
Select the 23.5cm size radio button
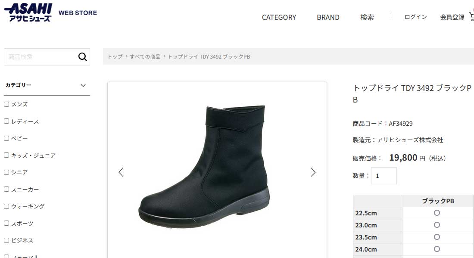(x=437, y=237)
